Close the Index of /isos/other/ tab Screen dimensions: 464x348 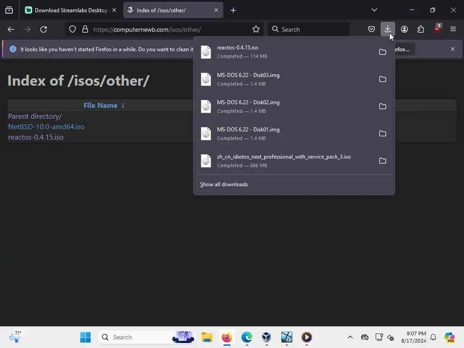216,10
